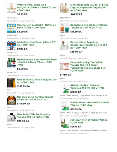Screen dimensions: 117x152
Task: Select the Michelob Ultra Zero product image
Action: click(11, 45)
